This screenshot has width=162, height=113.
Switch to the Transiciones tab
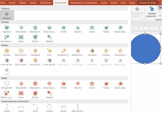pyautogui.click(x=45, y=3)
